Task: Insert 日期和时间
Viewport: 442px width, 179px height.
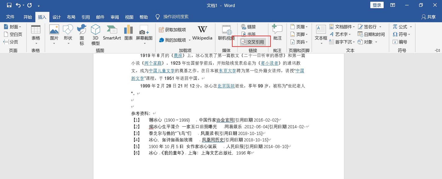Action: tap(371, 34)
